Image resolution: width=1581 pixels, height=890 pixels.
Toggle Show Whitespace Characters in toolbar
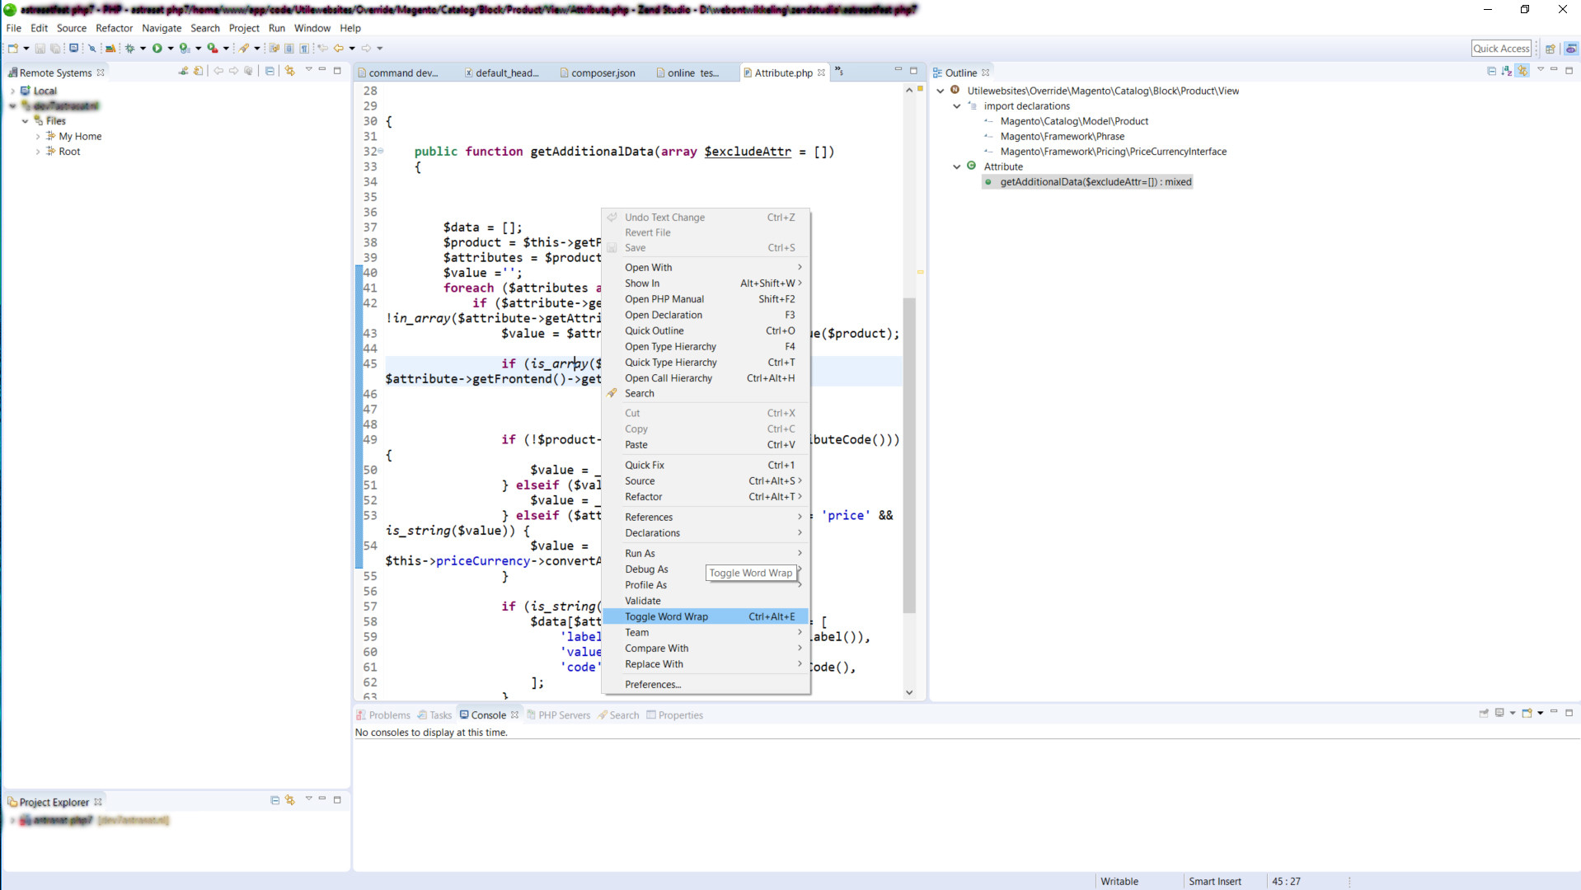[x=304, y=49]
